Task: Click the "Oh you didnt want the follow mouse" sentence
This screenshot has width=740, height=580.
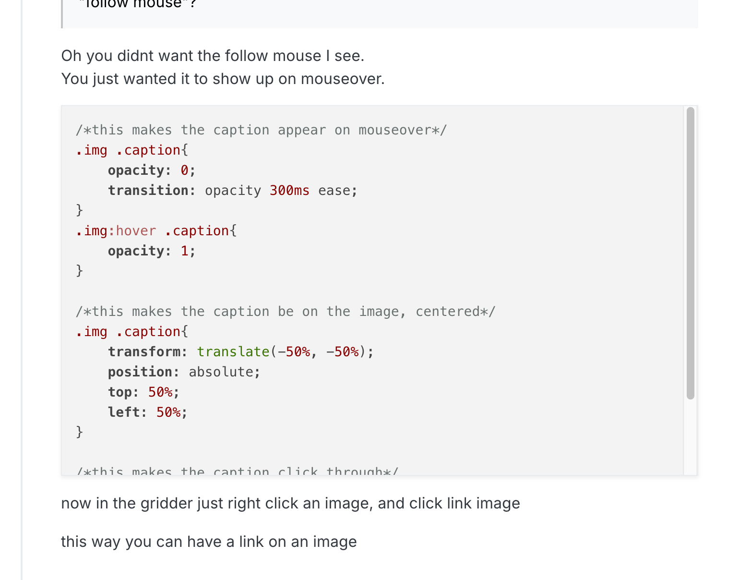Action: click(x=213, y=56)
